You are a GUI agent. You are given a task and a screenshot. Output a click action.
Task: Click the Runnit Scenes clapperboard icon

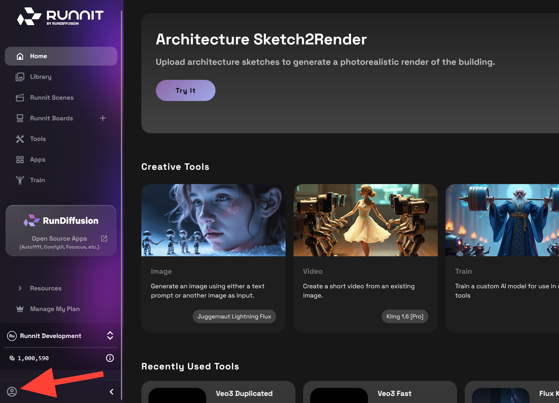click(x=20, y=98)
